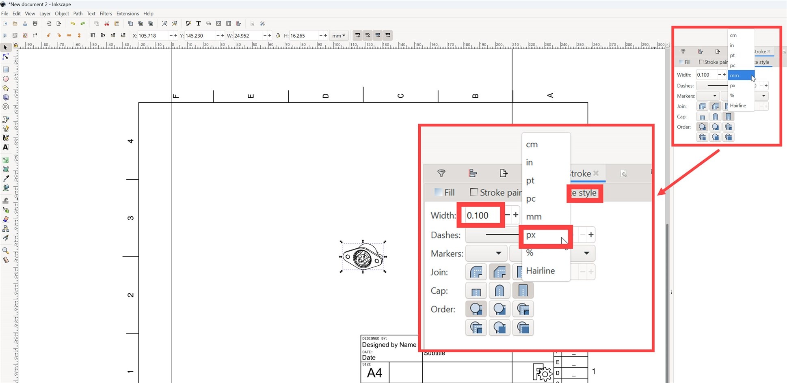Select the Color dropper tool
Screen dimensions: 787x383
click(x=6, y=179)
